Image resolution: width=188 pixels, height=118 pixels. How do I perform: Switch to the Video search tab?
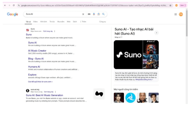pyautogui.click(x=35, y=22)
